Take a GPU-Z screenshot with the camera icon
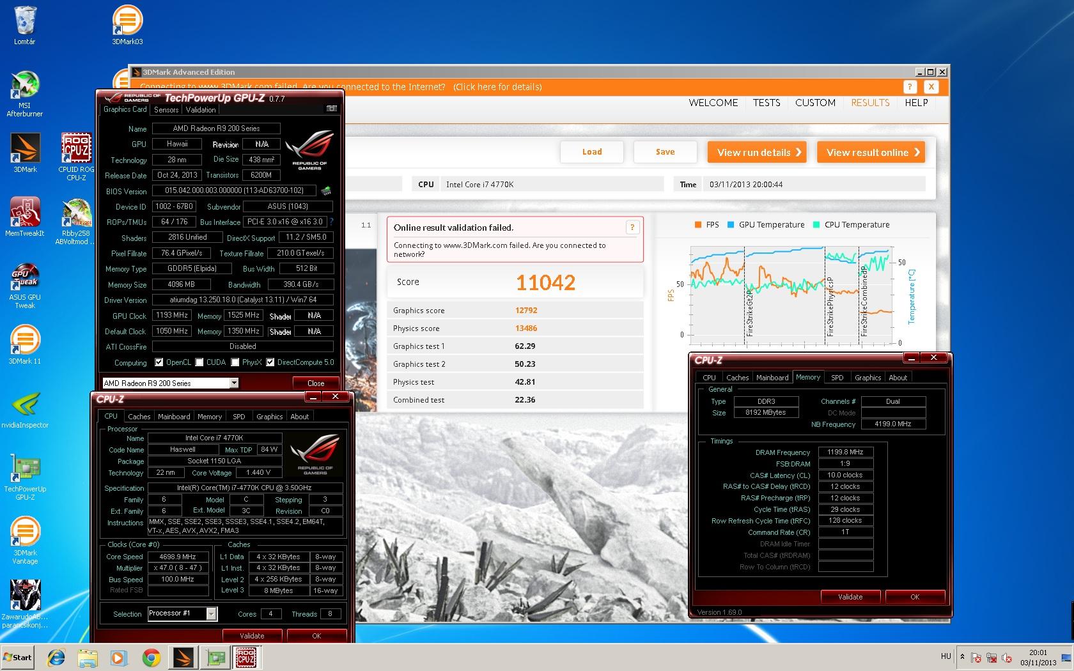The image size is (1074, 671). tap(331, 109)
